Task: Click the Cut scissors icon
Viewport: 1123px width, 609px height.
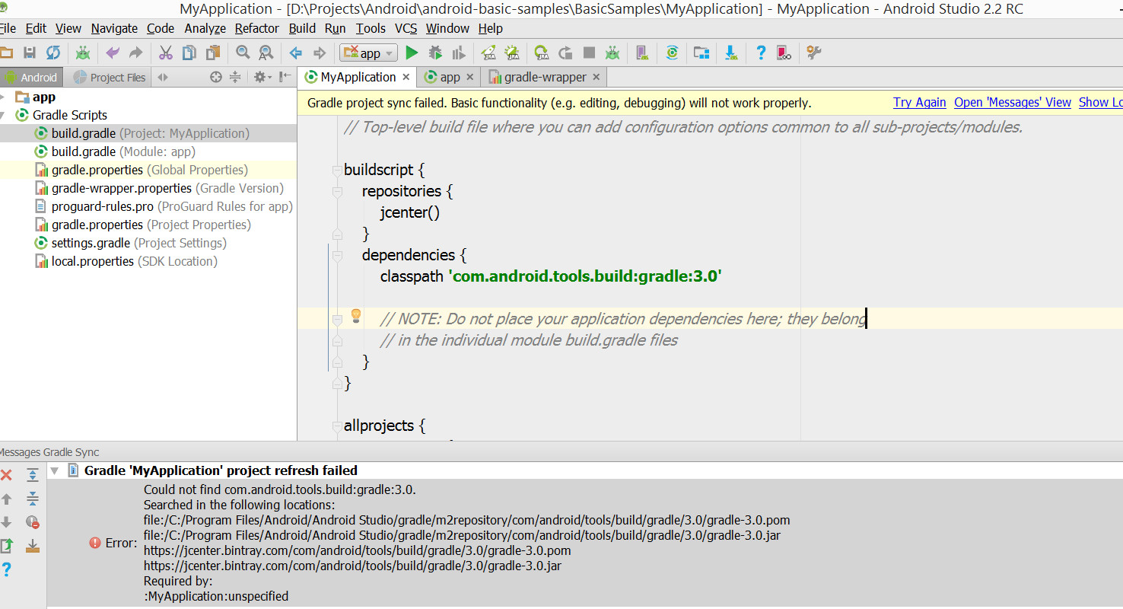Action: (x=165, y=53)
